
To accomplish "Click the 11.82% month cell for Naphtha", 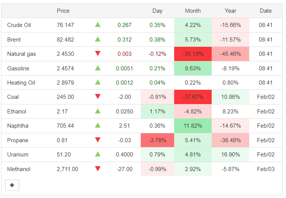I will pyautogui.click(x=193, y=126).
